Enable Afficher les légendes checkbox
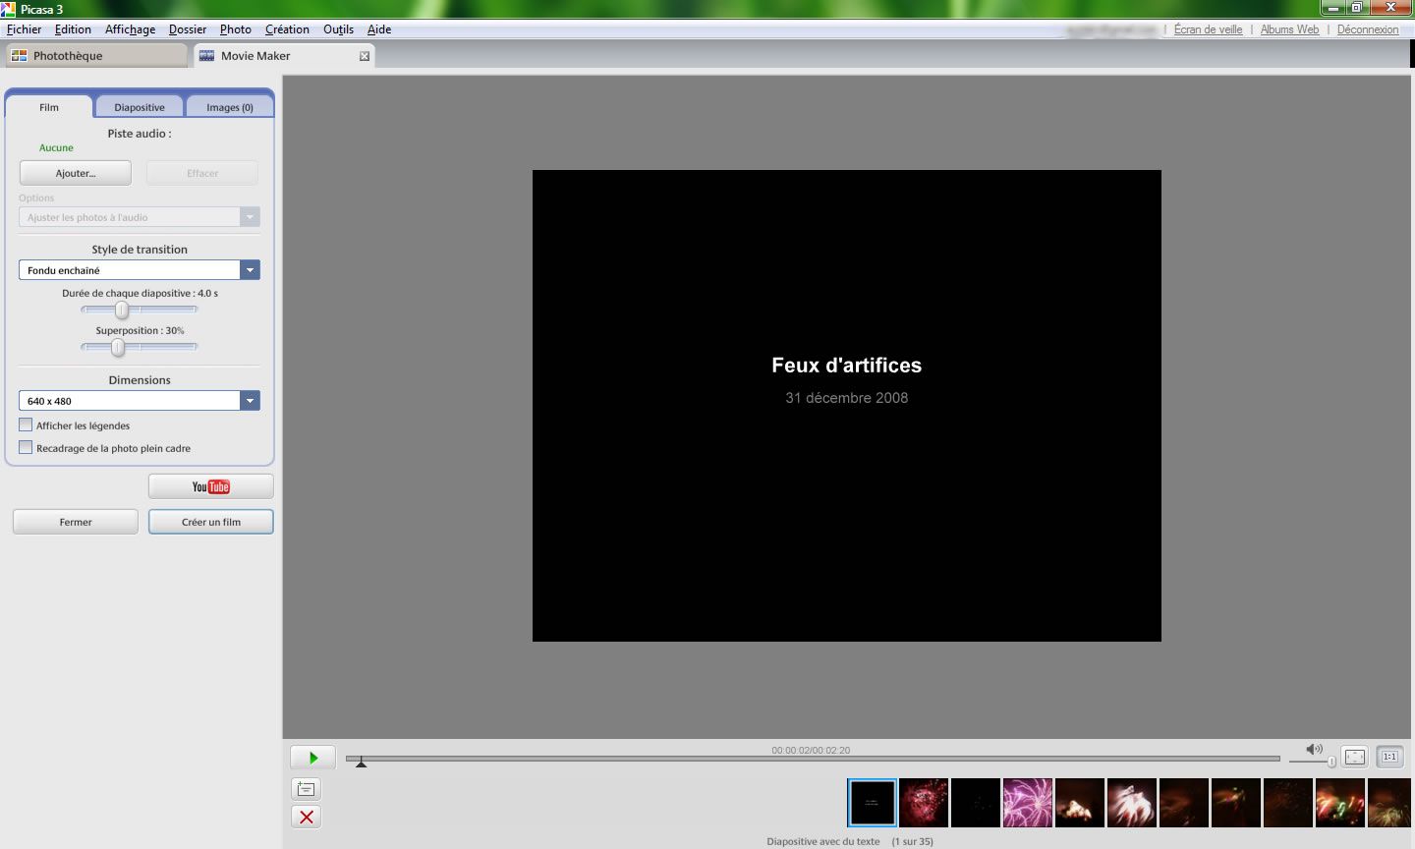The height and width of the screenshot is (849, 1415). (x=26, y=424)
